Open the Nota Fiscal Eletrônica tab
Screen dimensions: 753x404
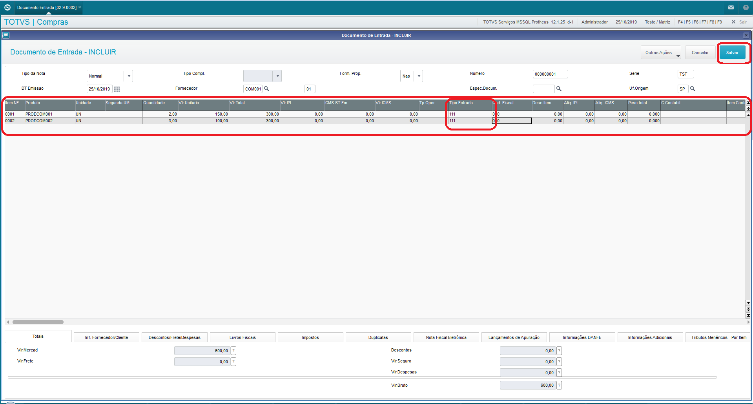coord(446,337)
